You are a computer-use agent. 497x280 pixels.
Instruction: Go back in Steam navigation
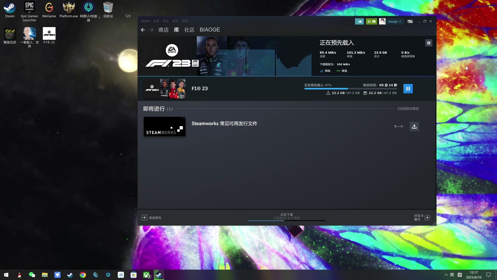click(143, 30)
